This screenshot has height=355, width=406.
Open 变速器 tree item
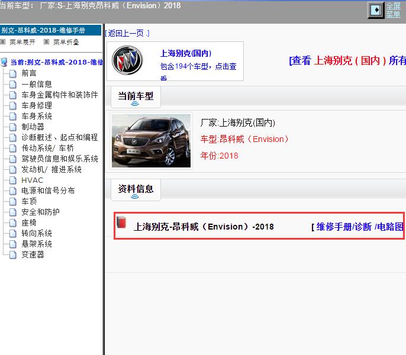33,255
